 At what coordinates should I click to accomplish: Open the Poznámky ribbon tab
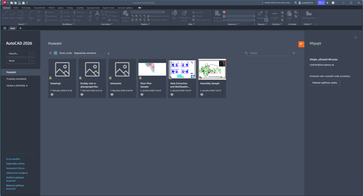click(x=26, y=8)
